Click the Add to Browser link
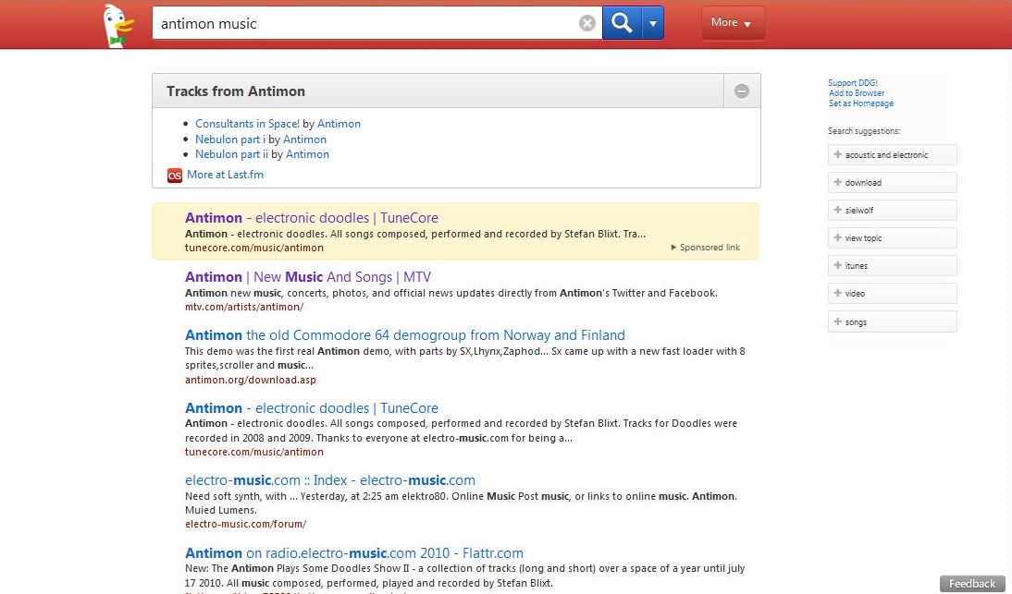Image resolution: width=1012 pixels, height=594 pixels. pyautogui.click(x=857, y=93)
